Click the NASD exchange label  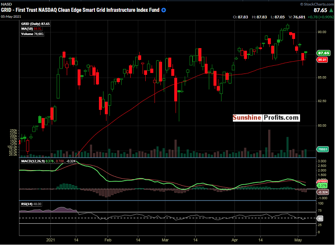[6, 4]
